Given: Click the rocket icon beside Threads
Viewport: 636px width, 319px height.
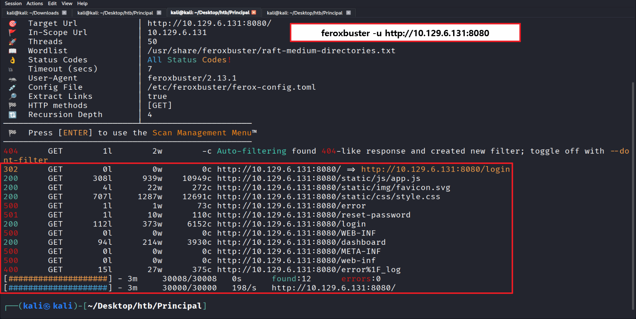Looking at the screenshot, I should coord(13,42).
